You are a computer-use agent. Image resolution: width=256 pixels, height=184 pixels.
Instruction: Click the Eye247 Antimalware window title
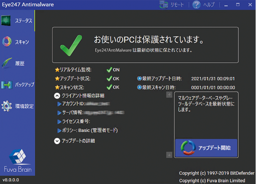pos(28,5)
